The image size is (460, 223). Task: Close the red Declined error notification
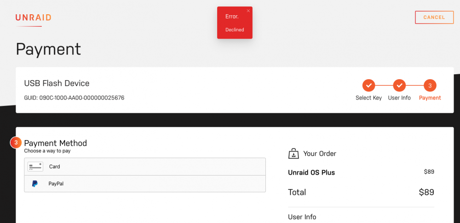tap(248, 11)
